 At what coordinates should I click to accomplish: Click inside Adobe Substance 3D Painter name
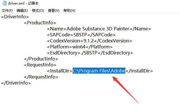click(x=98, y=29)
